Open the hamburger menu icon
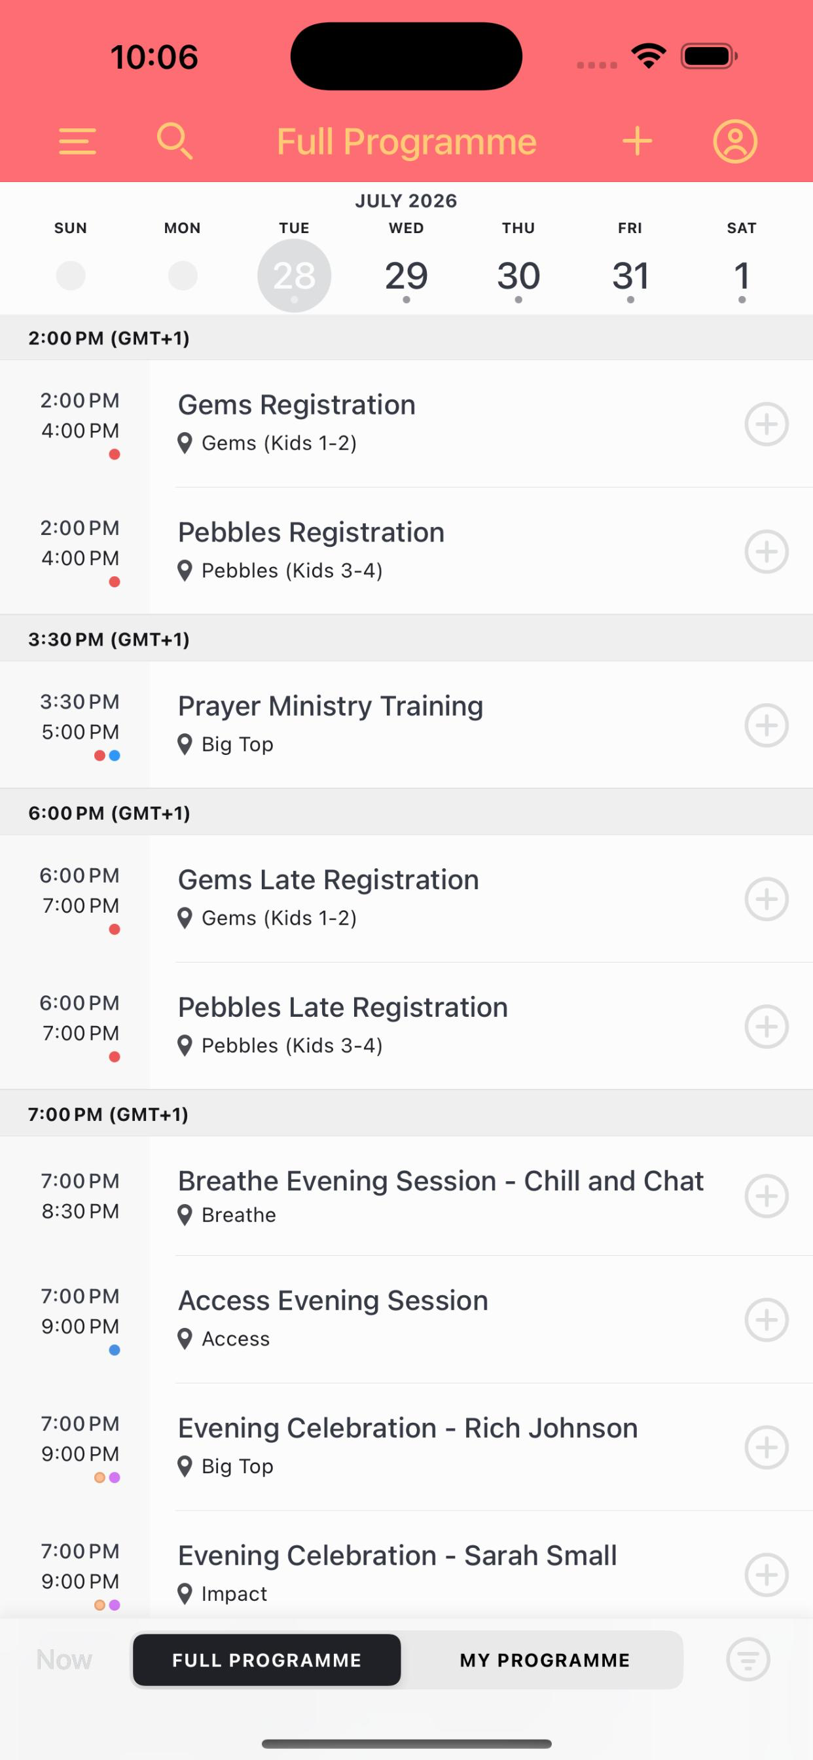 click(77, 141)
